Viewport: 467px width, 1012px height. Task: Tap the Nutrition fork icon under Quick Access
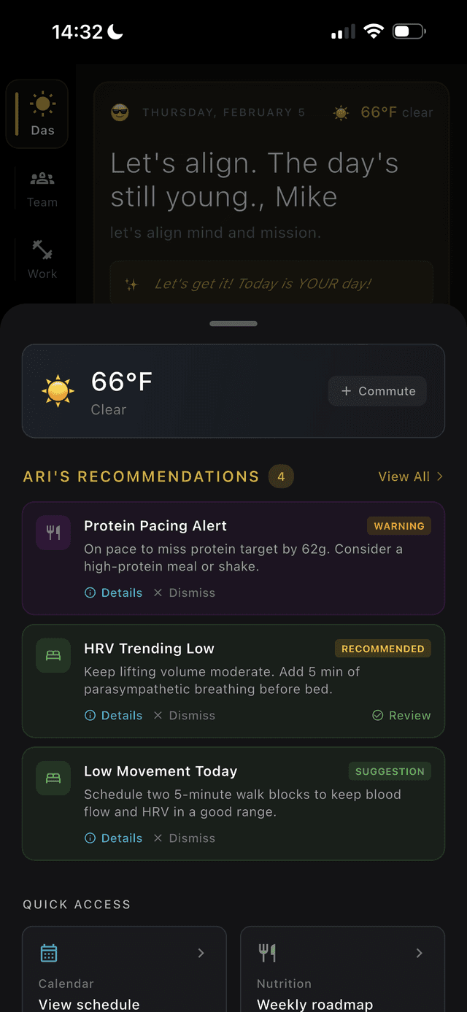point(266,952)
